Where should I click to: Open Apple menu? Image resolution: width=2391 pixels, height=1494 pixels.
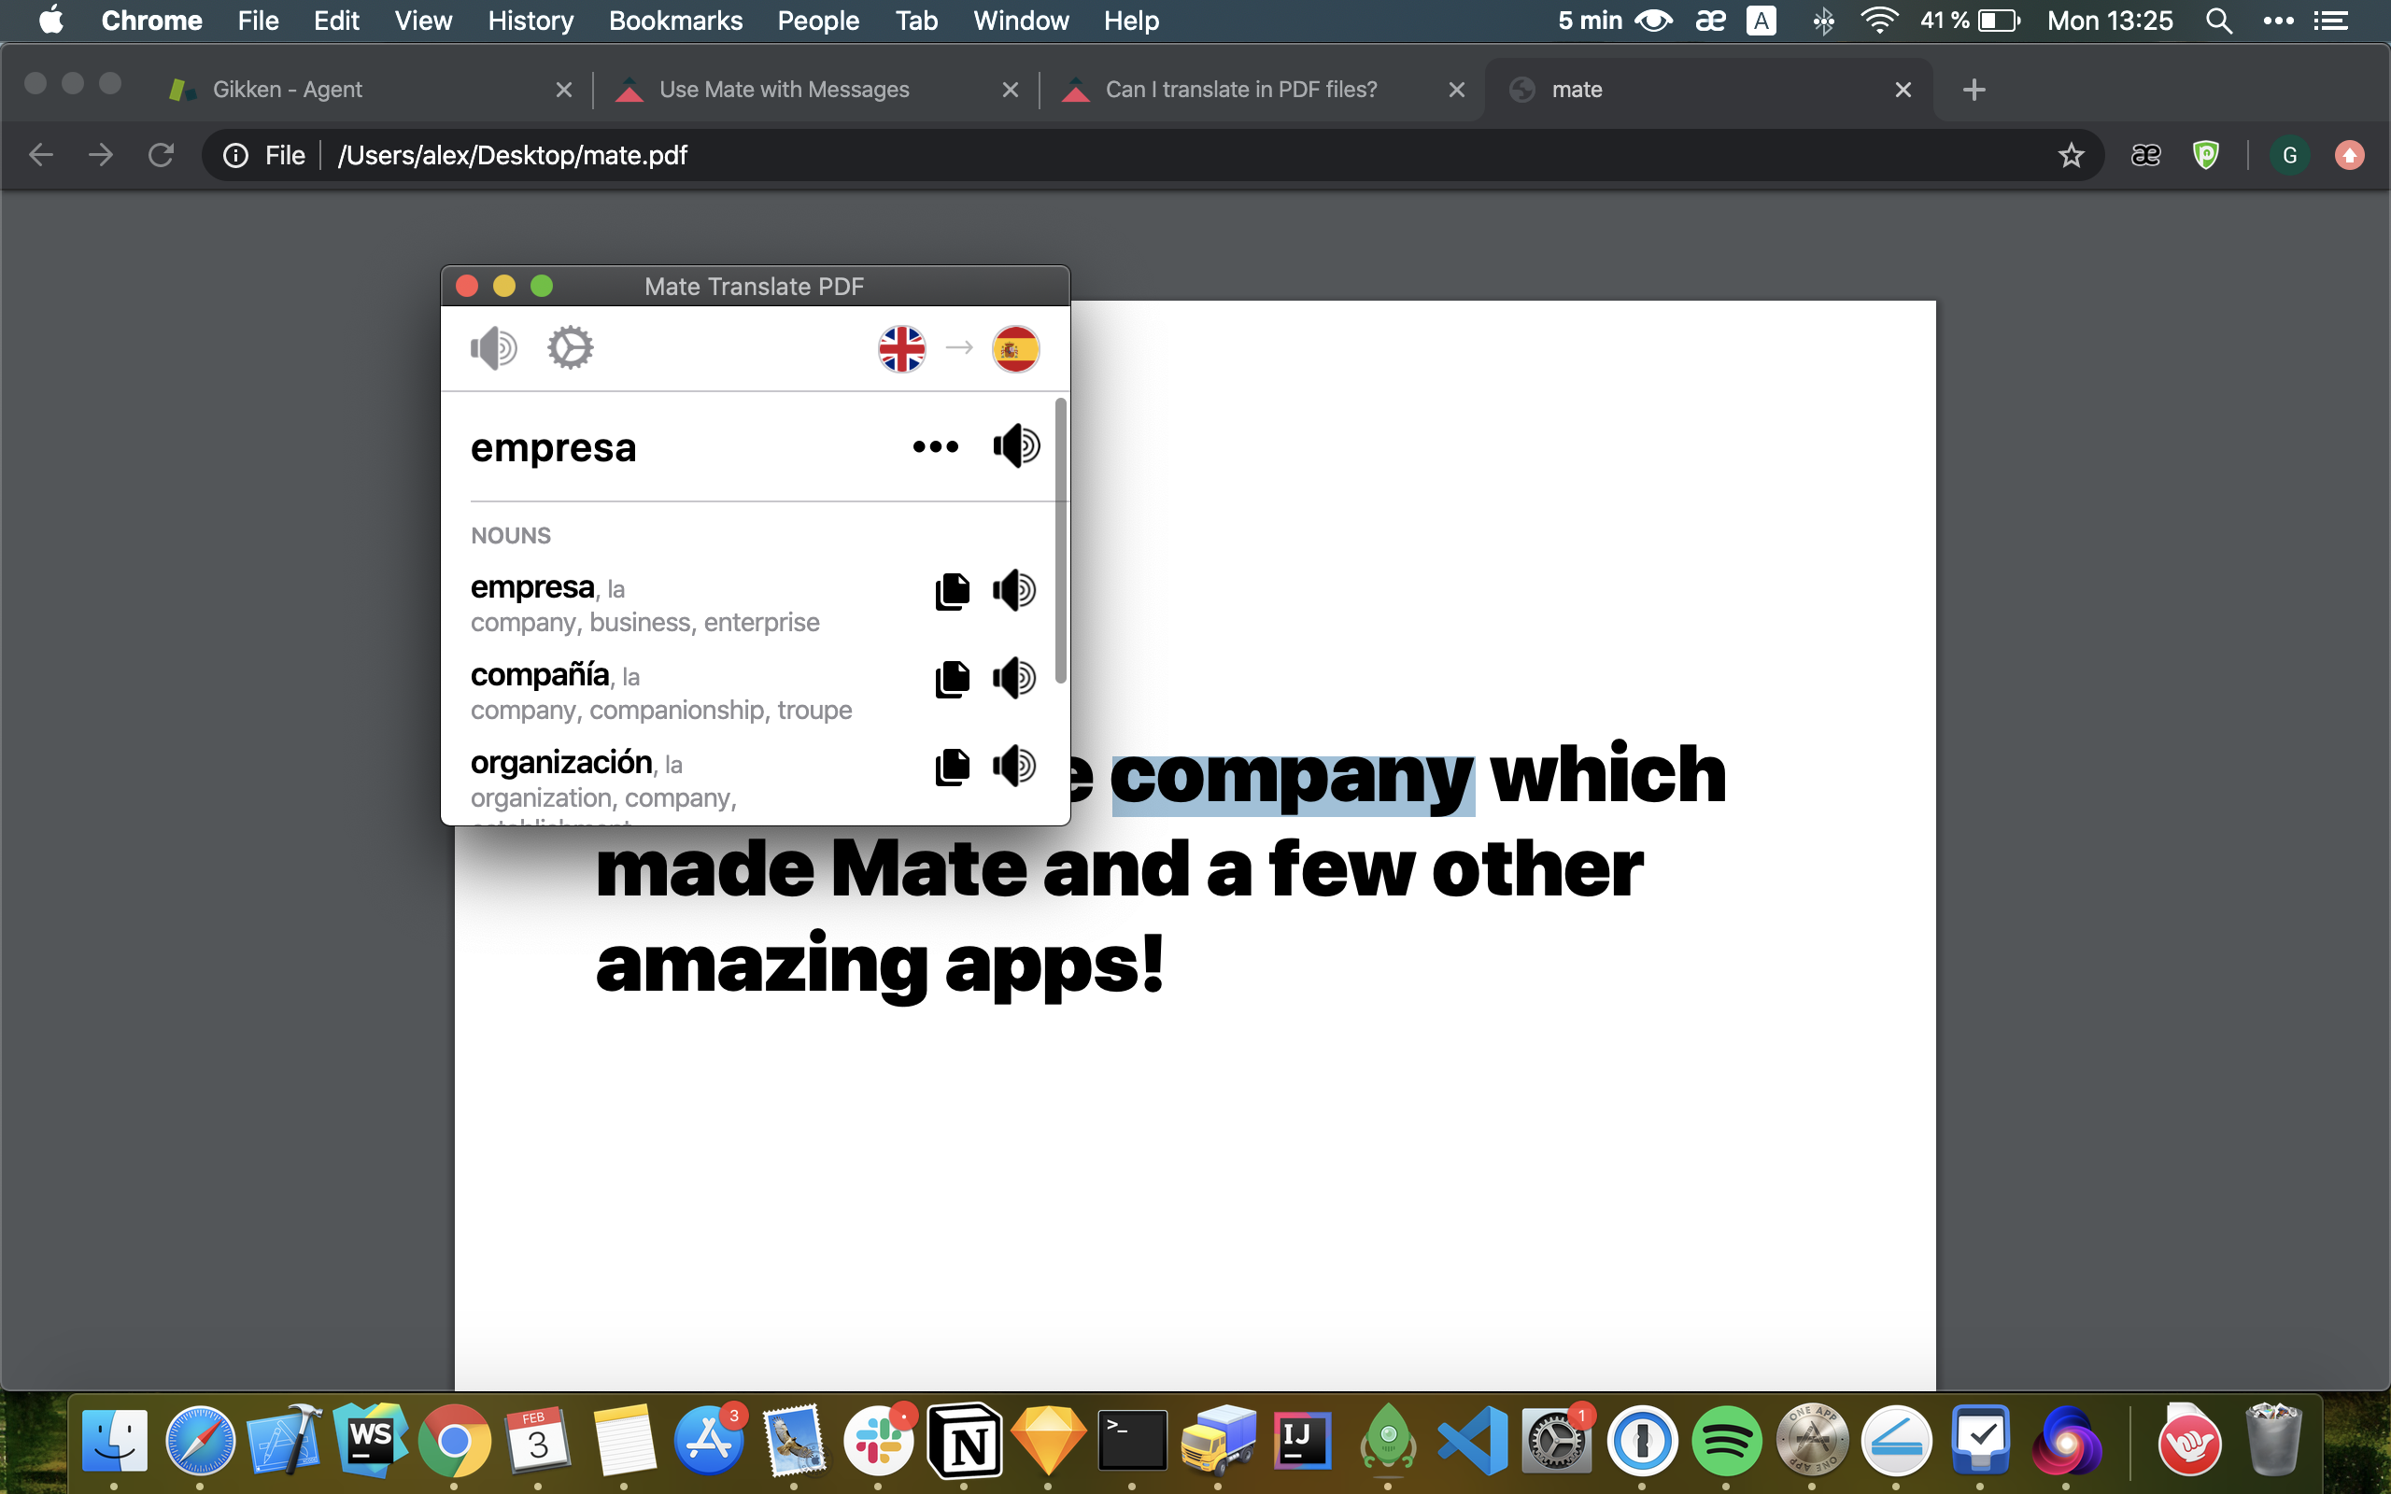pyautogui.click(x=51, y=20)
